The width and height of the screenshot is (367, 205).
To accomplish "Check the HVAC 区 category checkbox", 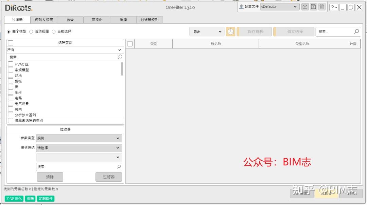I will point(10,64).
